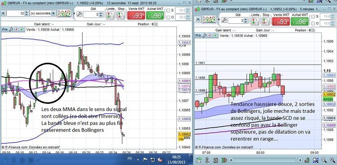
Task: Click the Stop order icon in left window
Action: coord(121,15)
